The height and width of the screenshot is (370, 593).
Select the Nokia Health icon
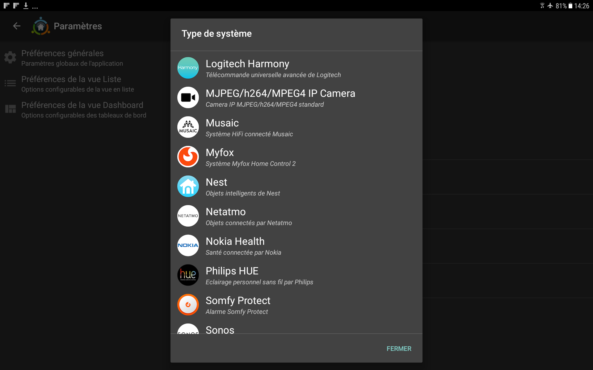pyautogui.click(x=188, y=245)
